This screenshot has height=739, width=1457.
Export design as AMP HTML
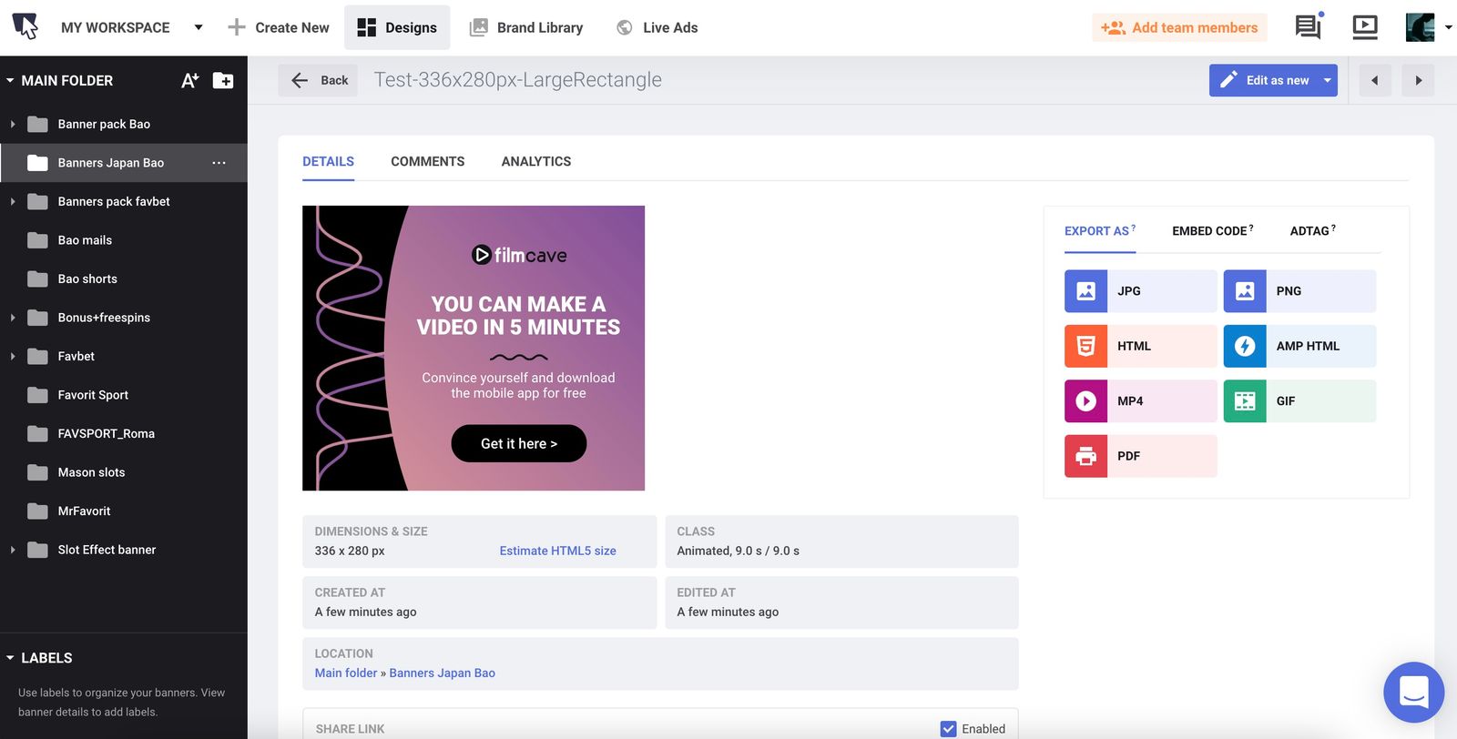click(x=1299, y=346)
